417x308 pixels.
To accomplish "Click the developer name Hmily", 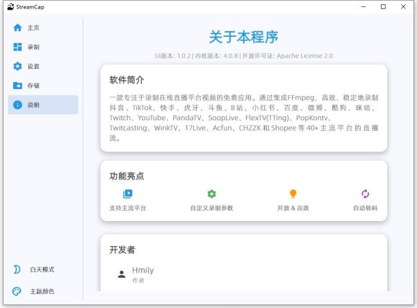I will click(x=142, y=270).
